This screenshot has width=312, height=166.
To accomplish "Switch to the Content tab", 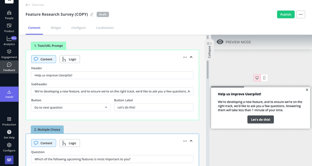I will pyautogui.click(x=34, y=28).
